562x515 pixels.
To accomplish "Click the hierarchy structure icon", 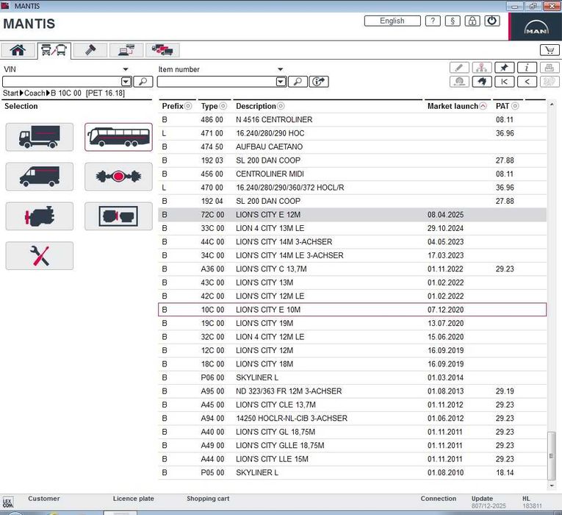I will tap(482, 68).
